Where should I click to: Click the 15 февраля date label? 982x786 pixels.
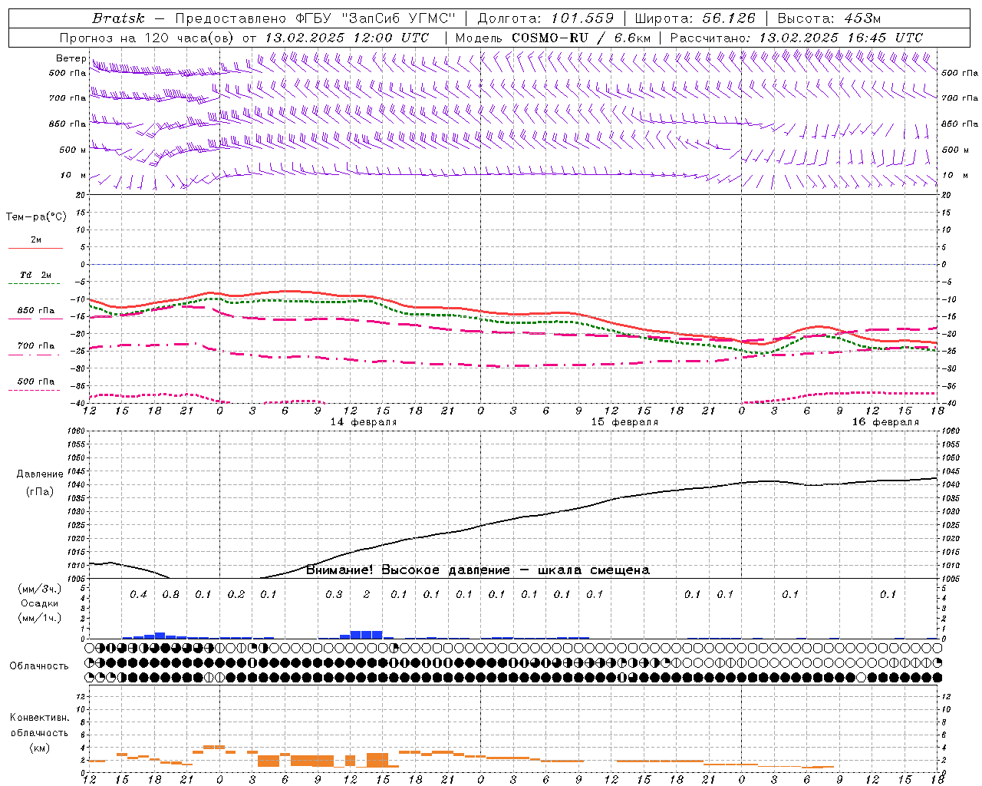624,422
